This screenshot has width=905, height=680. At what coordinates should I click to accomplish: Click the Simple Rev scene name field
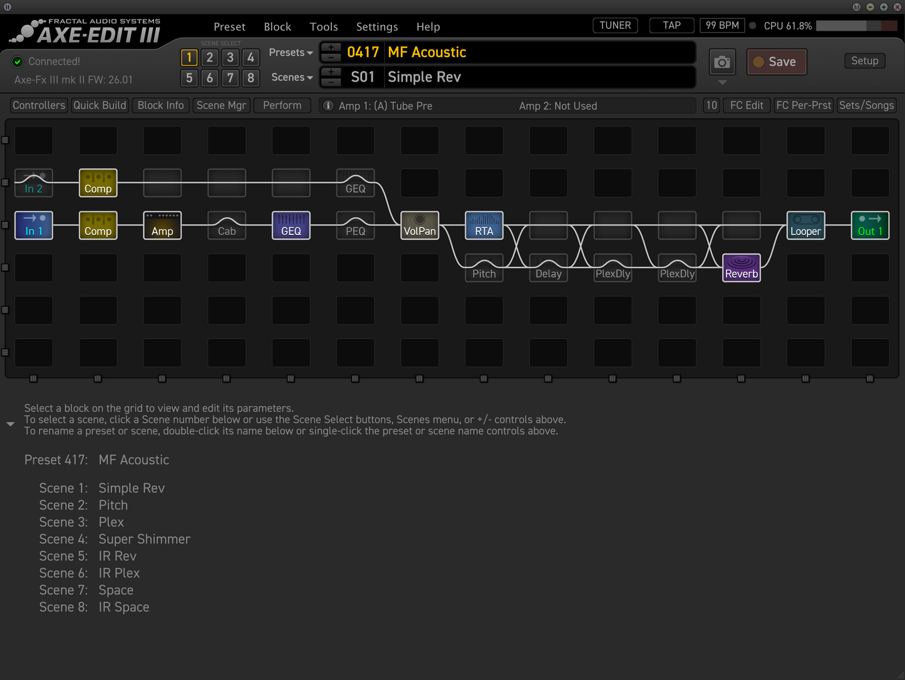(540, 77)
